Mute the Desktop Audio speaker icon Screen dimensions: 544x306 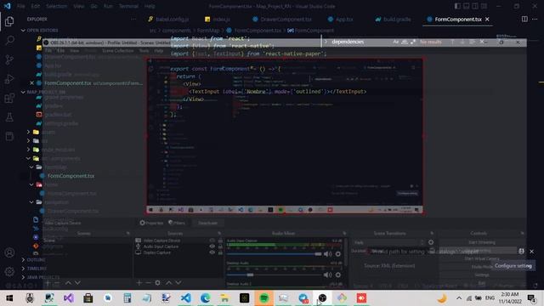pos(327,275)
